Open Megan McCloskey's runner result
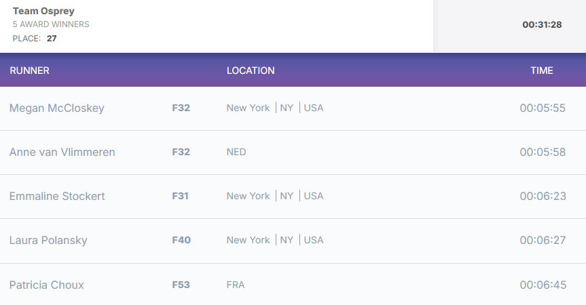 click(x=57, y=108)
